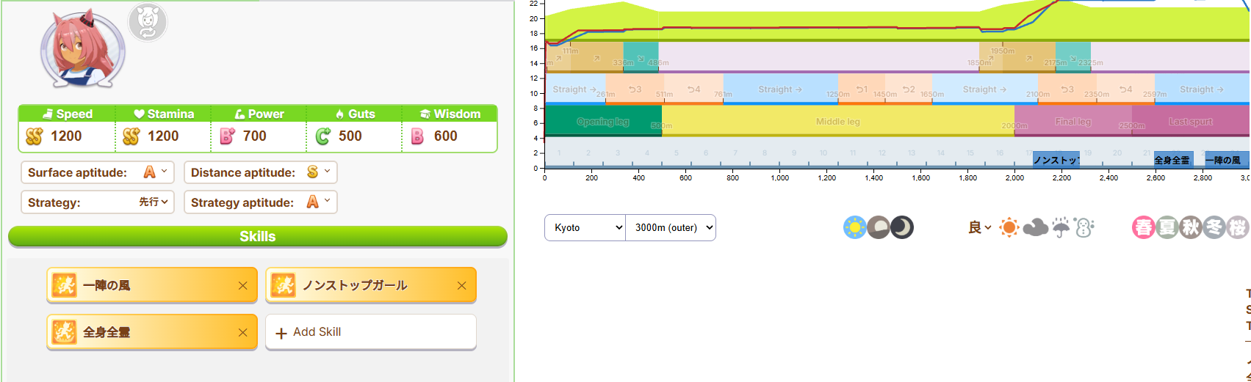Click the 全身全霊 skill marker on chart
Screen dimensions: 1251x382
(1172, 159)
